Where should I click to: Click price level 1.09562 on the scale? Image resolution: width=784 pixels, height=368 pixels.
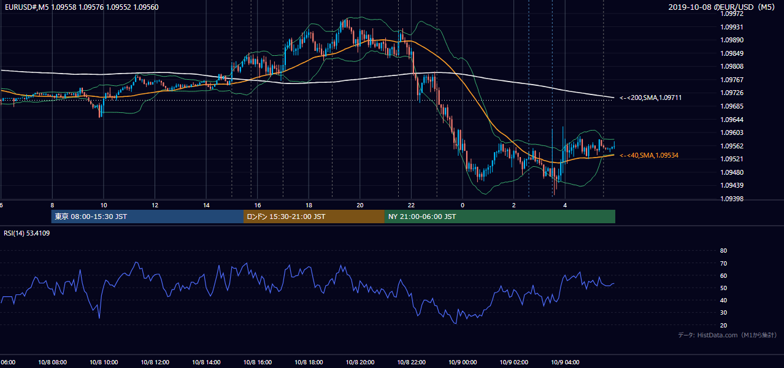point(732,146)
